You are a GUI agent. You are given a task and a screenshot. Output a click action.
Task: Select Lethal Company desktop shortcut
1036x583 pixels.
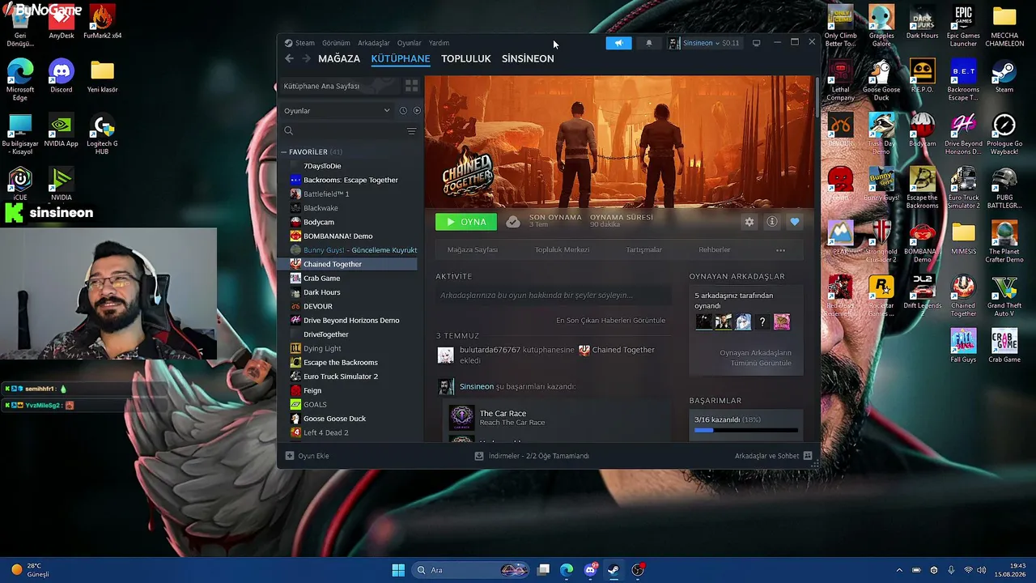pyautogui.click(x=841, y=79)
